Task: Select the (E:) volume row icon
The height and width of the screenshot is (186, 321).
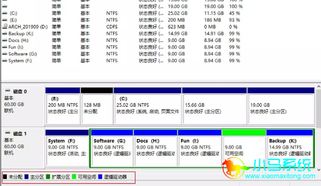Action: click(x=4, y=20)
